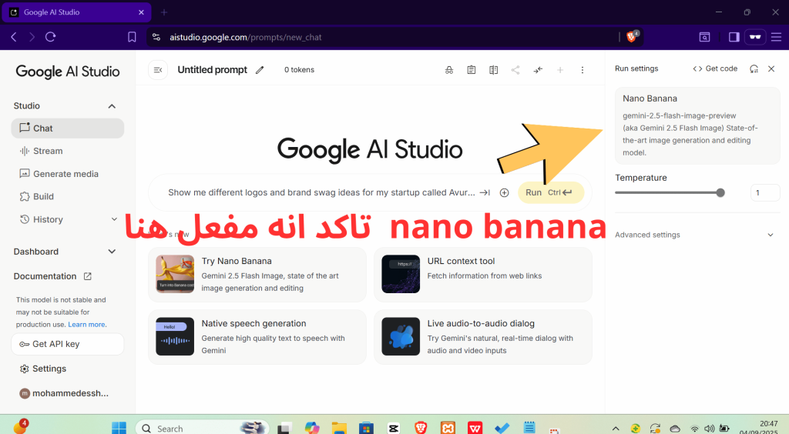
Task: Click the browser forward arrow
Action: [x=32, y=37]
